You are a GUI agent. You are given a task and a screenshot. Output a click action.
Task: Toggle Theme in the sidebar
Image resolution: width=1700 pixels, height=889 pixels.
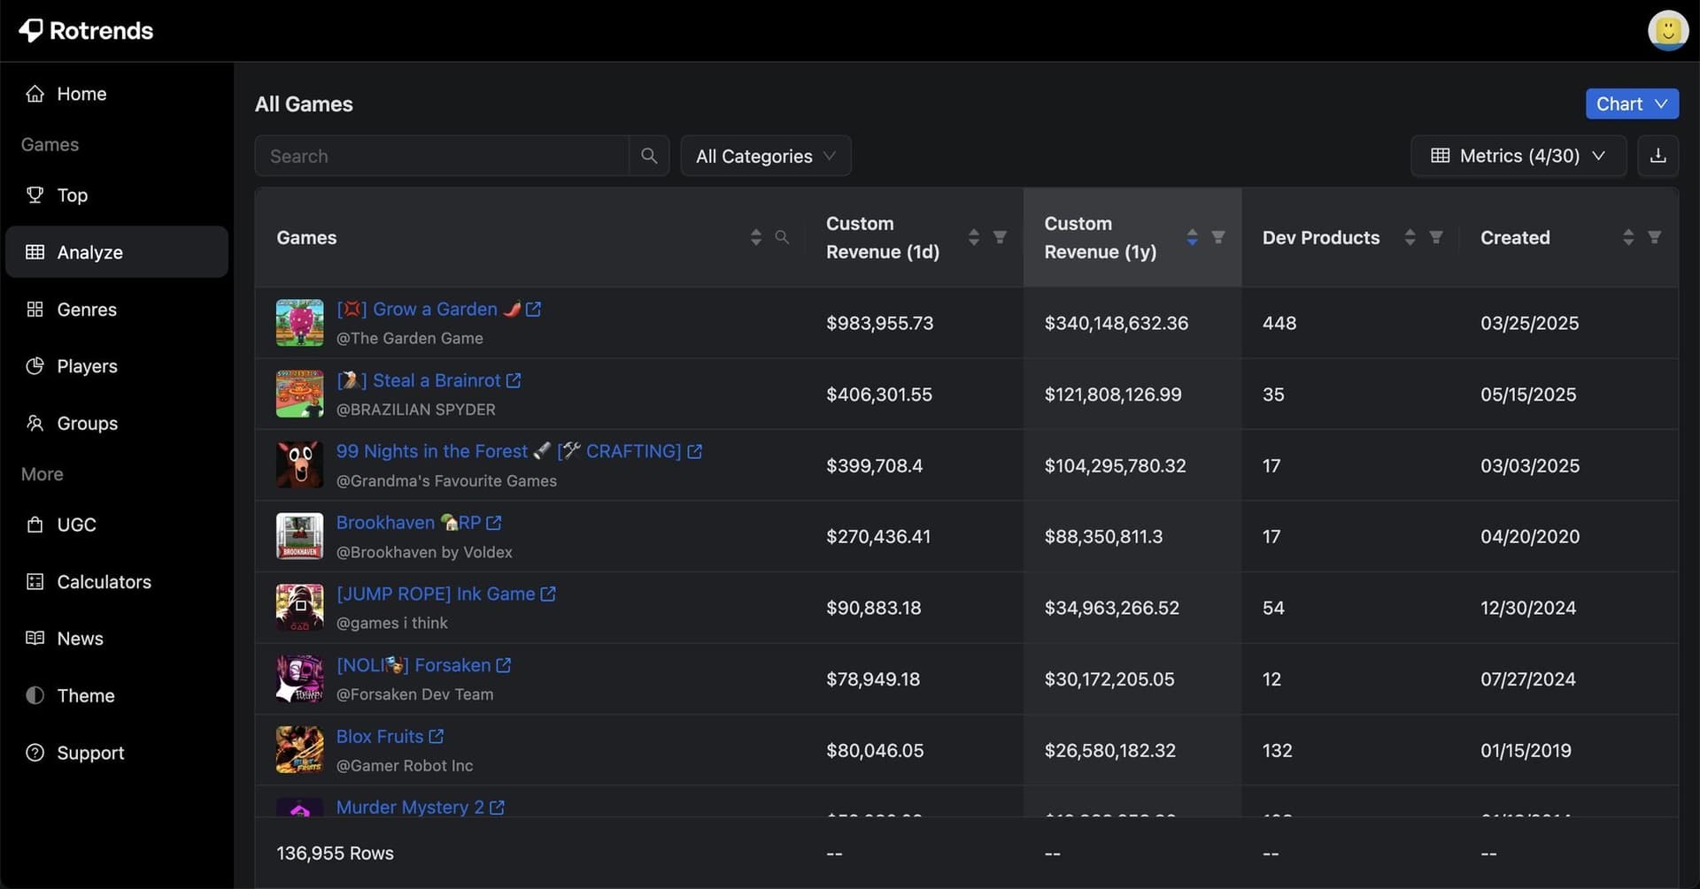pos(85,695)
